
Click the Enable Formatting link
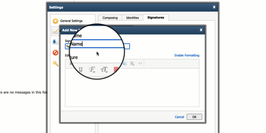pos(187,55)
